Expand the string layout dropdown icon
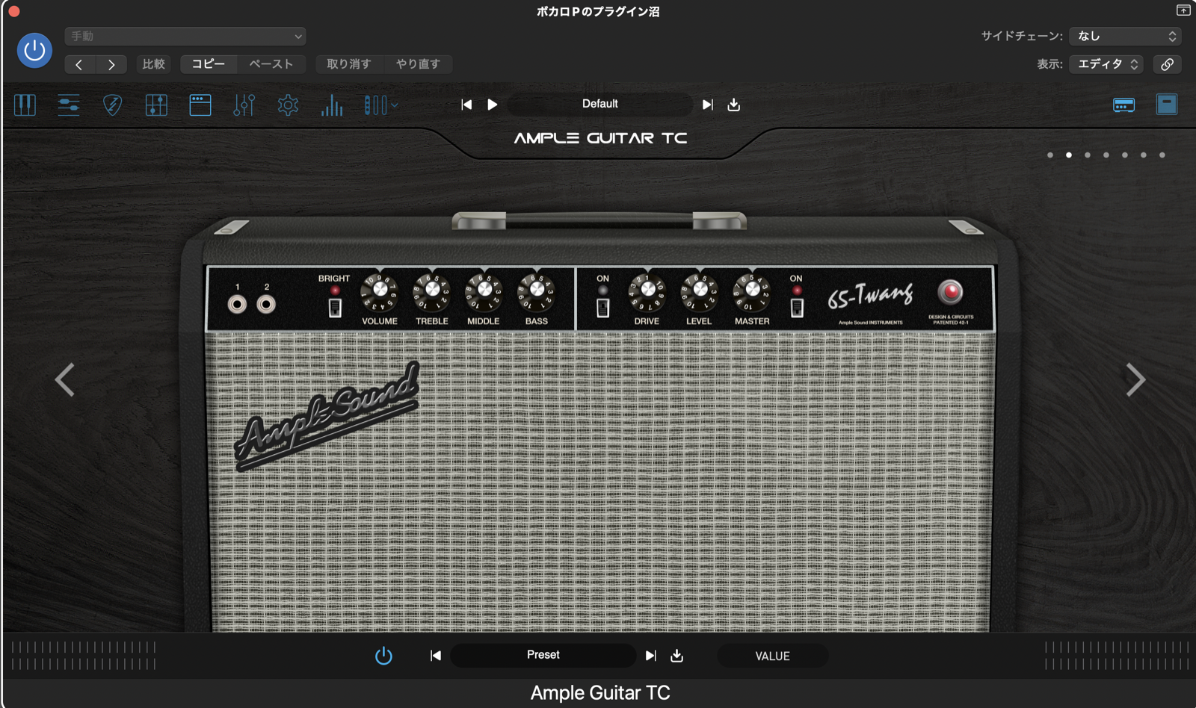The height and width of the screenshot is (708, 1196). pyautogui.click(x=380, y=105)
